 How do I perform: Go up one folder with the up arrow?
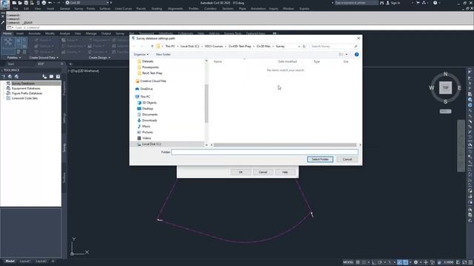click(x=152, y=47)
